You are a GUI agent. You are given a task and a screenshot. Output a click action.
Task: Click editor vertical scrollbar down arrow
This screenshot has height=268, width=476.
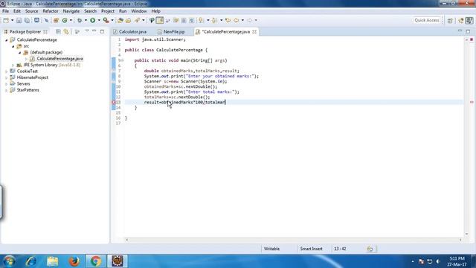(x=467, y=234)
